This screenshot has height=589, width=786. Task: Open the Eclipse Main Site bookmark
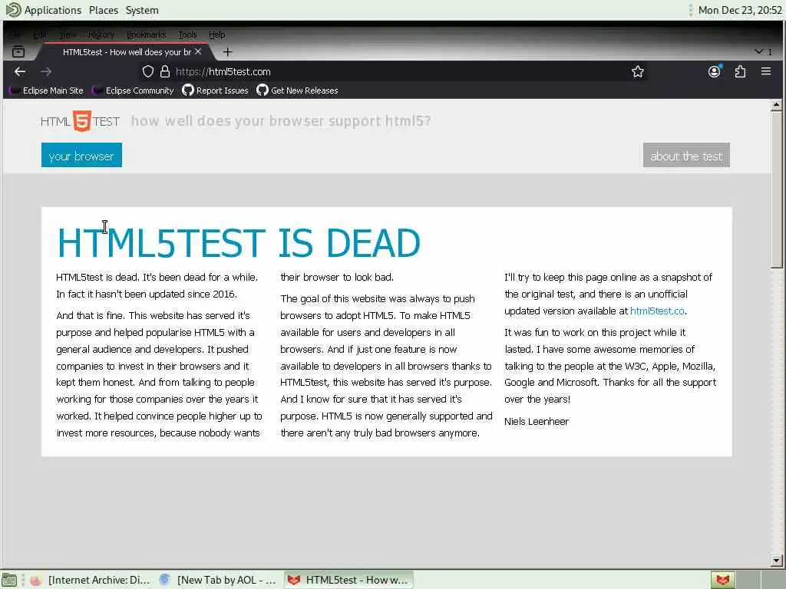pos(47,90)
